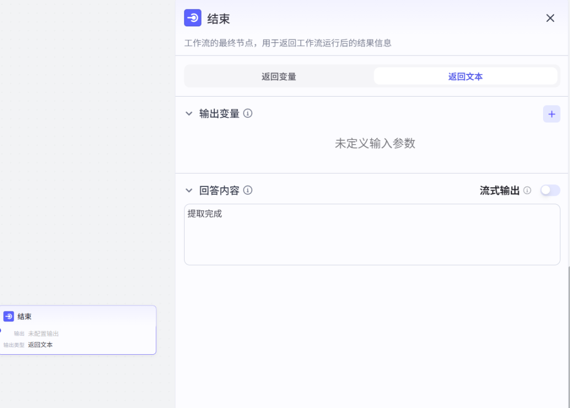The width and height of the screenshot is (570, 408).
Task: Click the 结束 title in panel header
Action: [218, 18]
